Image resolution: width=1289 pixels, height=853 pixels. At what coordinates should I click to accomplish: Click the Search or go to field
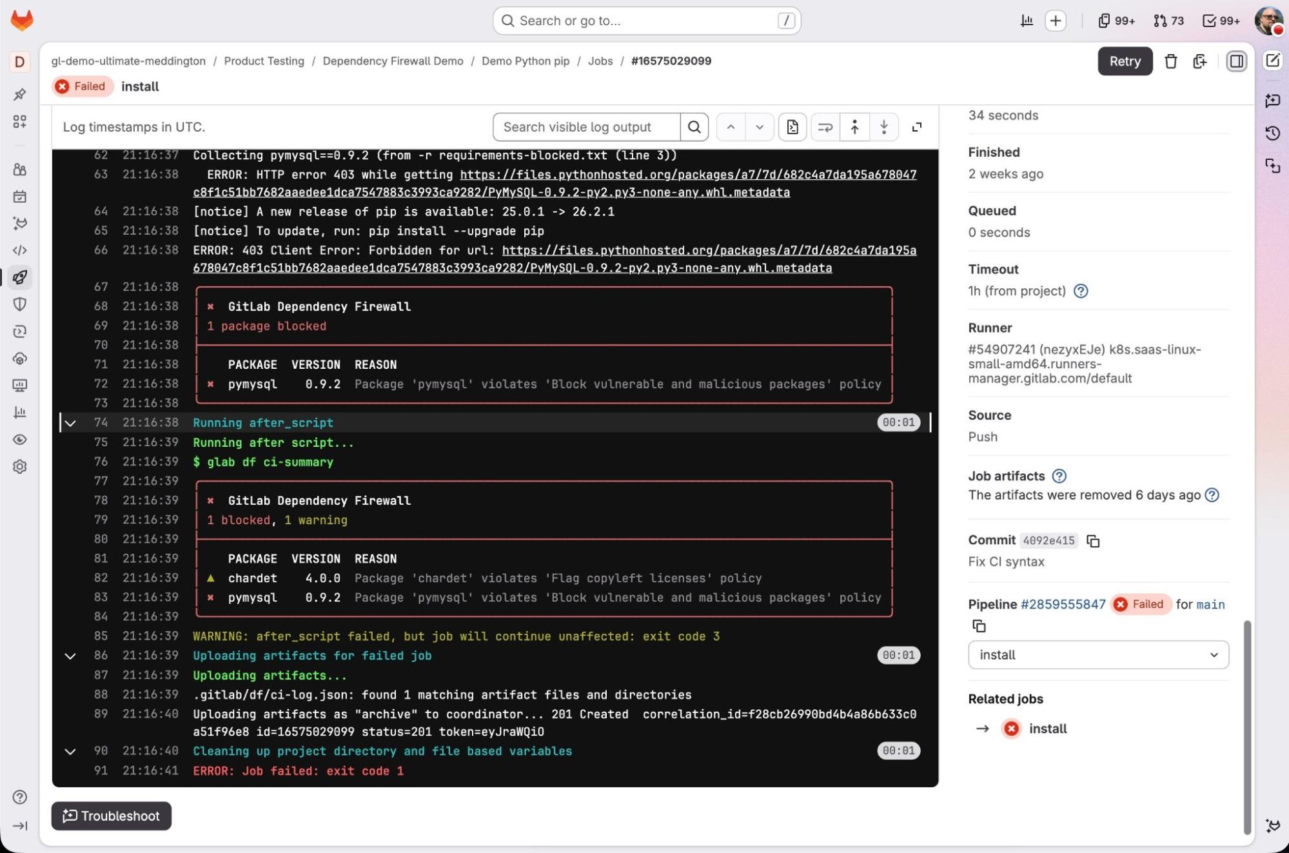[x=647, y=21]
